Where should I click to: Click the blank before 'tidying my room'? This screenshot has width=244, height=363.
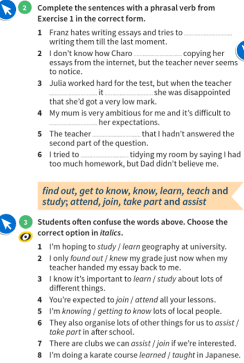pos(104,155)
